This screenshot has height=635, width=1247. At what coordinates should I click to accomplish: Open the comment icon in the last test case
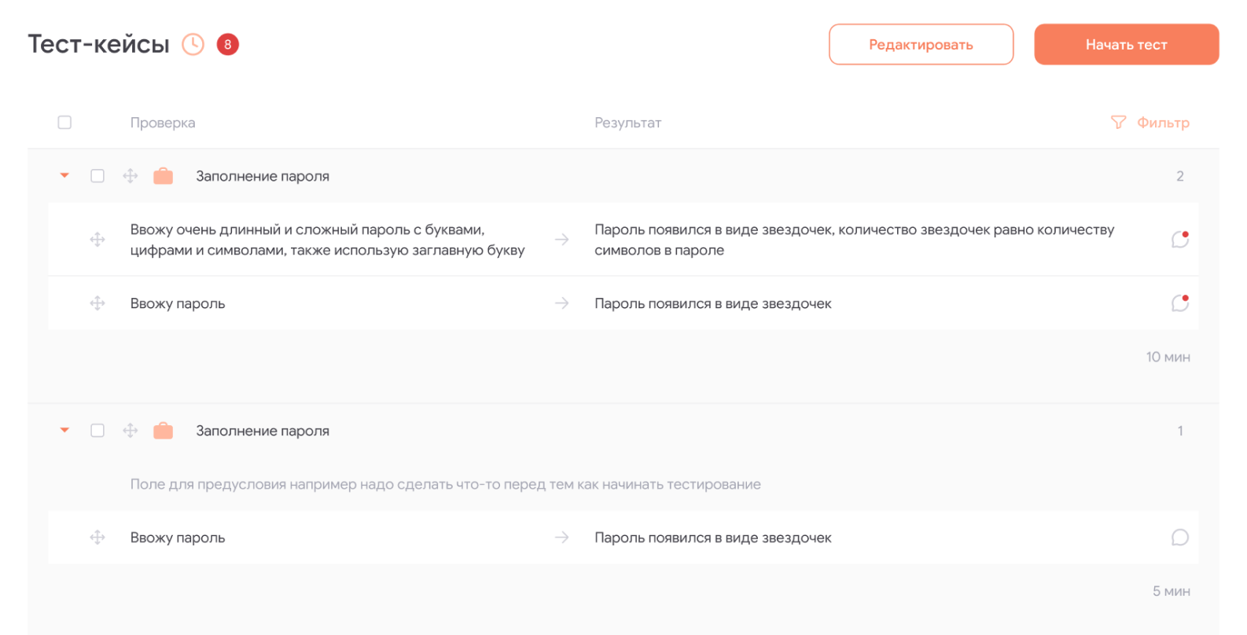1179,538
